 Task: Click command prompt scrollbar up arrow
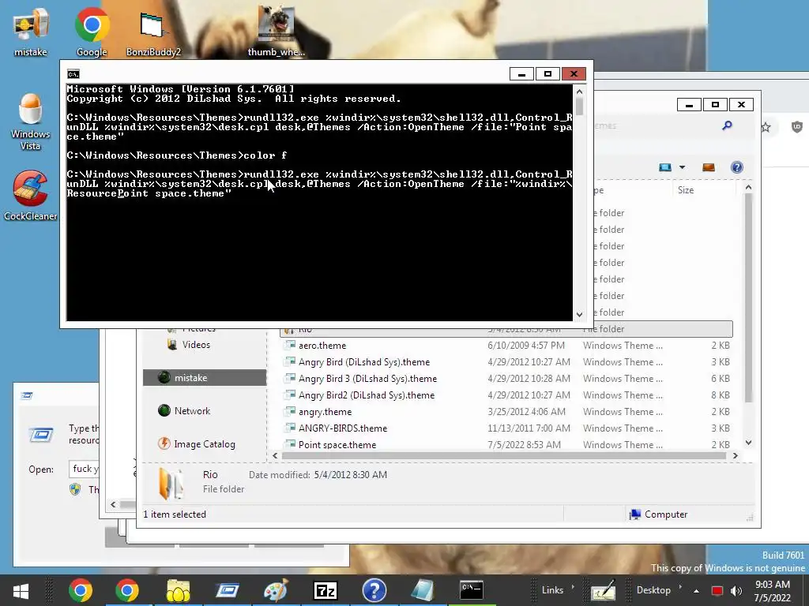(579, 92)
